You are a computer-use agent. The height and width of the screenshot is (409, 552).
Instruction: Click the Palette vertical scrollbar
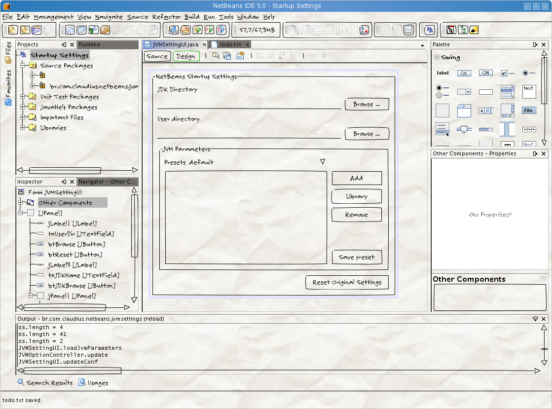544,98
